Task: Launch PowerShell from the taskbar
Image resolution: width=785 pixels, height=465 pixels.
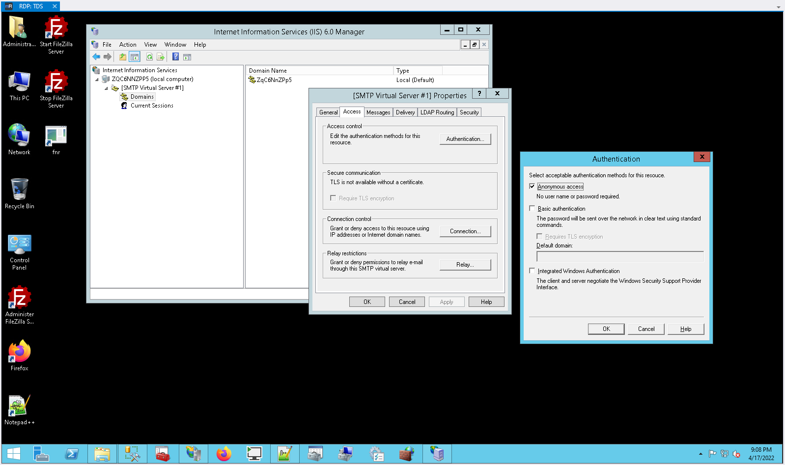Action: pos(72,454)
